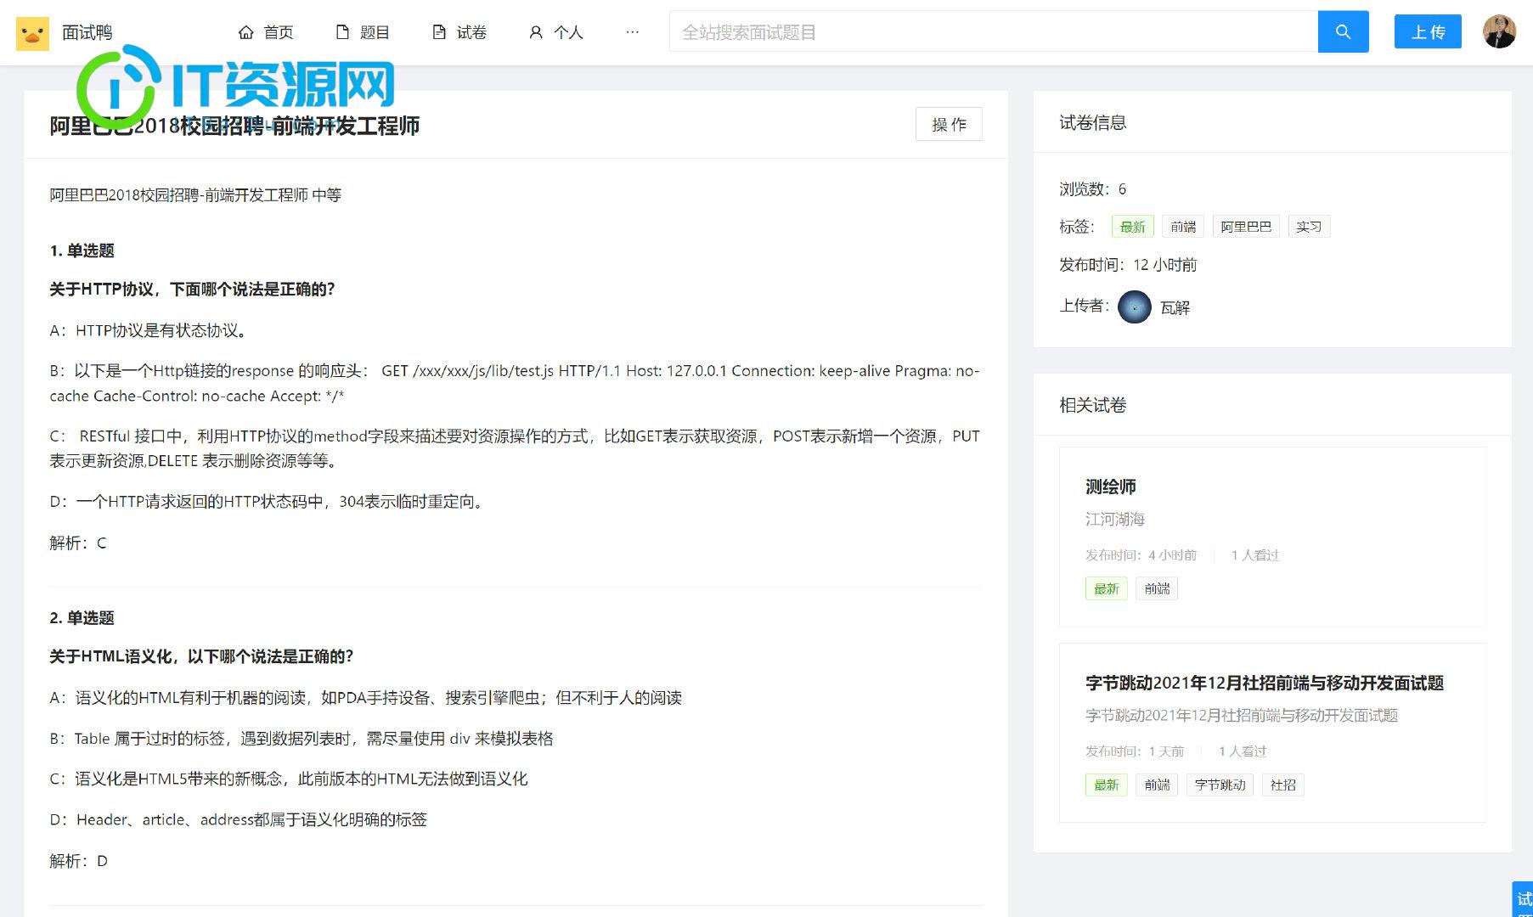
Task: Click 最新 tag on 测绘师 card
Action: point(1106,588)
